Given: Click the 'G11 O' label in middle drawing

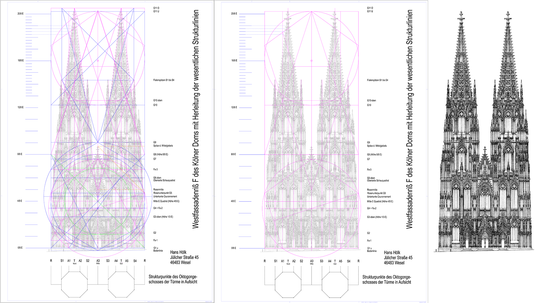Looking at the screenshot, I should (x=370, y=8).
